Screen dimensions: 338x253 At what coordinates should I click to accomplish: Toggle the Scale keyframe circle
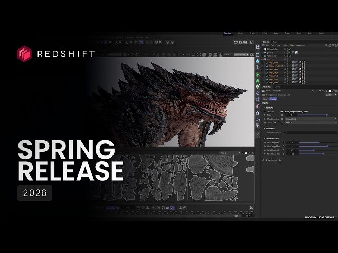[265, 115]
